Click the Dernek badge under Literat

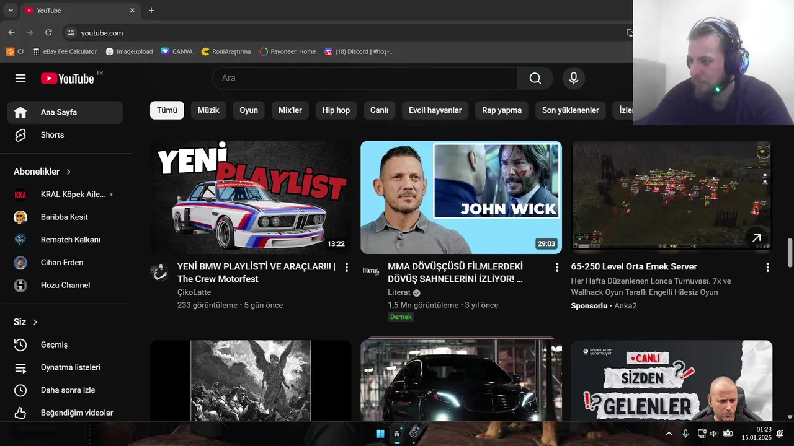coord(401,317)
